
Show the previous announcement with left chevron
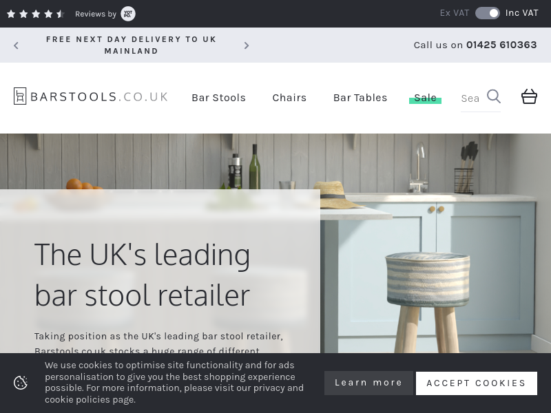pyautogui.click(x=16, y=45)
